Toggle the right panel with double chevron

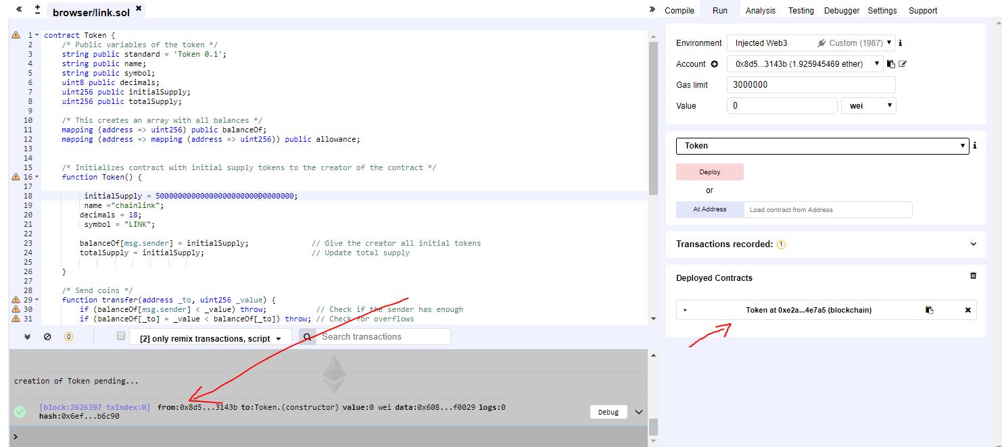pos(652,9)
